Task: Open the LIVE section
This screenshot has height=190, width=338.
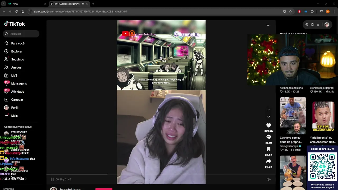Action: (14, 75)
